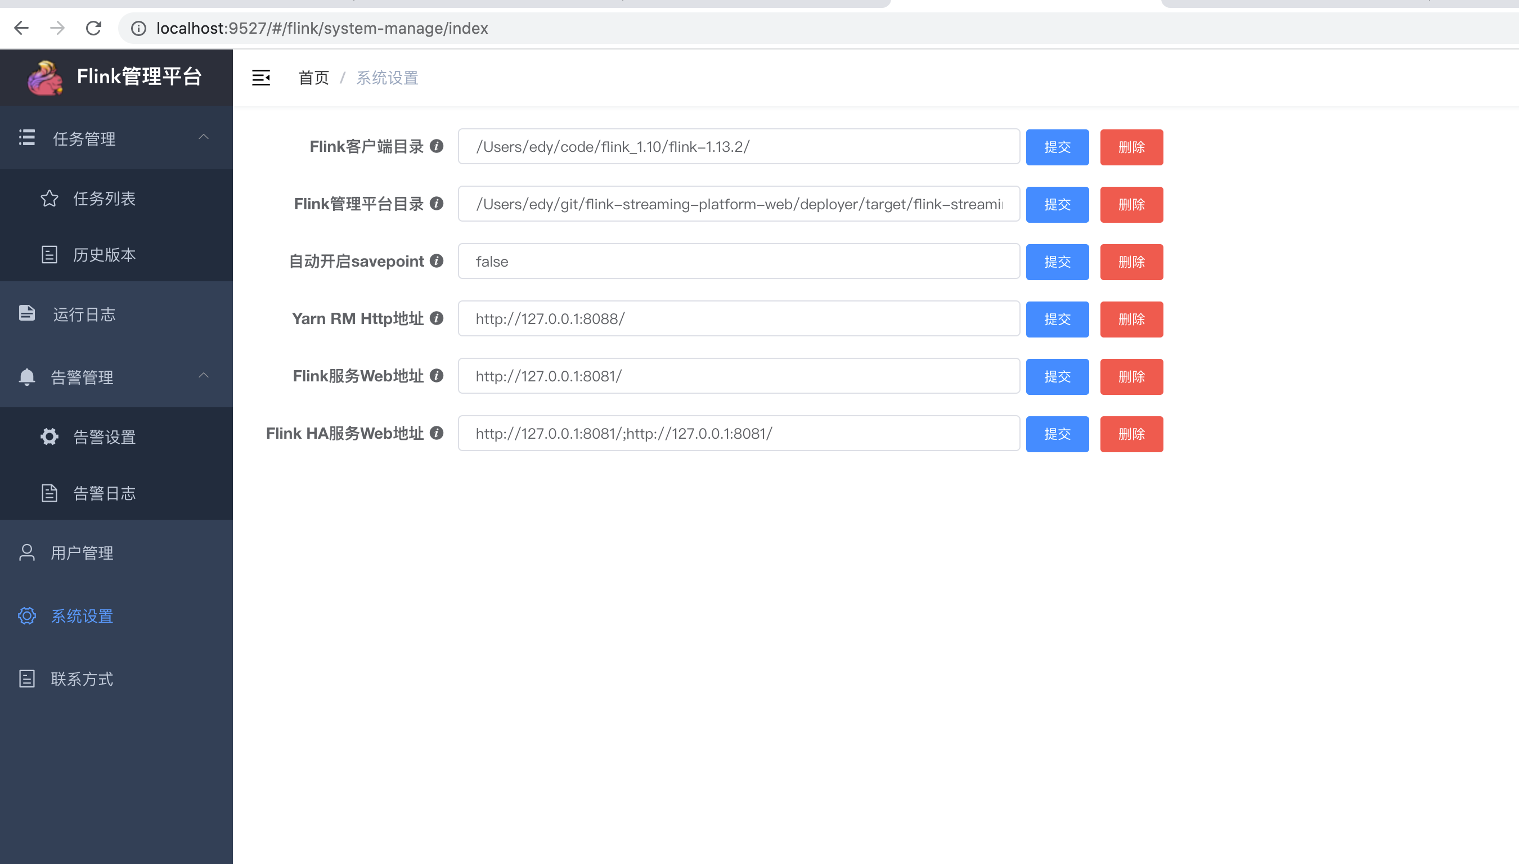Focus the Flink管理平台目录 input field
The width and height of the screenshot is (1519, 864).
(x=739, y=204)
